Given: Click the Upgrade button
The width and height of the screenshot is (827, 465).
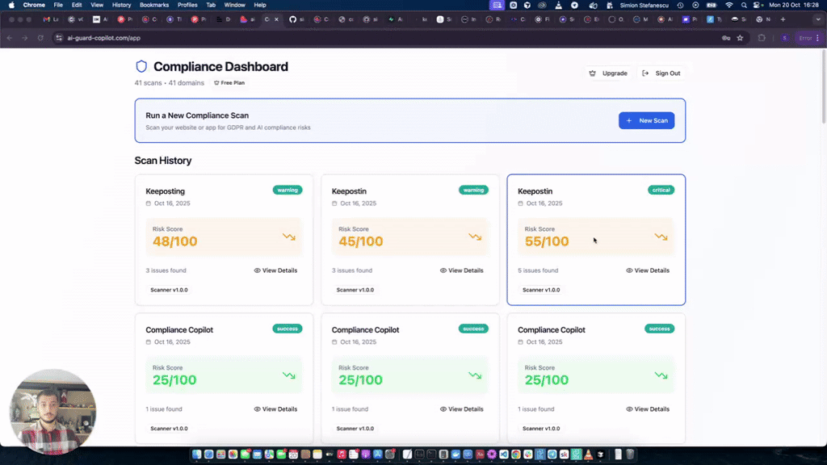Looking at the screenshot, I should point(608,73).
